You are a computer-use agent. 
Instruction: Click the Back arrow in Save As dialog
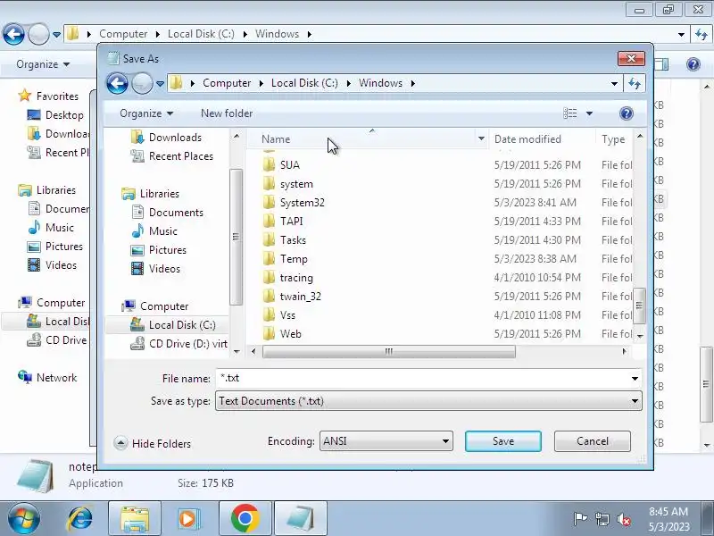pyautogui.click(x=117, y=83)
